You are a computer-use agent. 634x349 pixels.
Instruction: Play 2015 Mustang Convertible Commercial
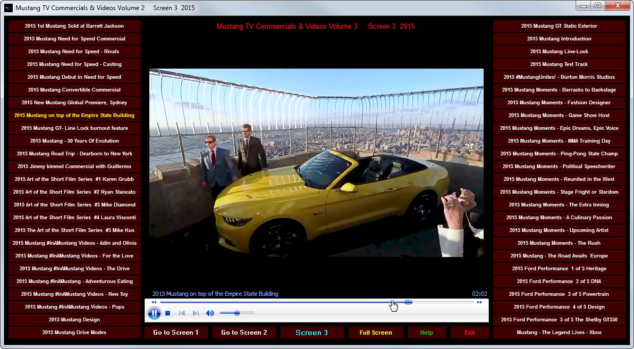coord(74,90)
